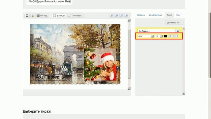The width and height of the screenshot is (211, 119).
Task: Open the black text color swatch
Action: [166, 36]
